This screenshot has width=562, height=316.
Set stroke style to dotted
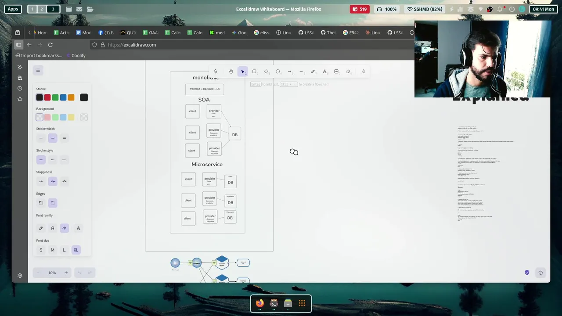click(x=64, y=160)
